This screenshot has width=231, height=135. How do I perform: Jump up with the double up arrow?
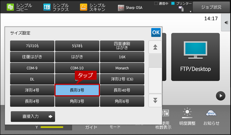point(155,47)
